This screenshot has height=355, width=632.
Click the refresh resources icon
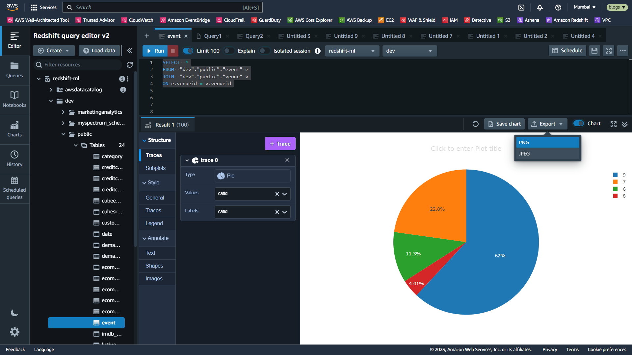tap(130, 65)
